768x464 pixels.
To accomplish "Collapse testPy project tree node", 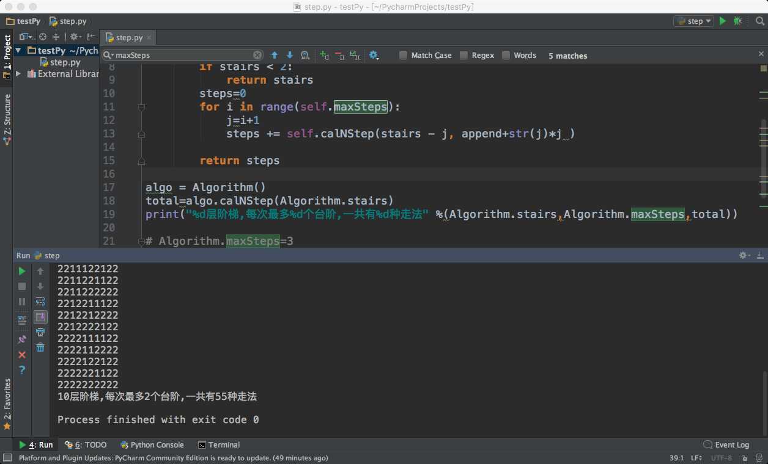I will point(18,51).
